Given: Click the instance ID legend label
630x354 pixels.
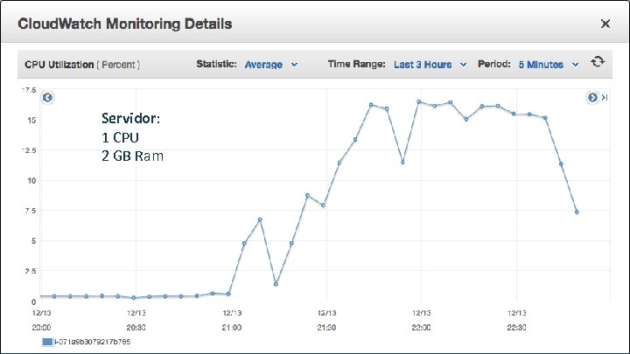Looking at the screenshot, I should point(93,342).
